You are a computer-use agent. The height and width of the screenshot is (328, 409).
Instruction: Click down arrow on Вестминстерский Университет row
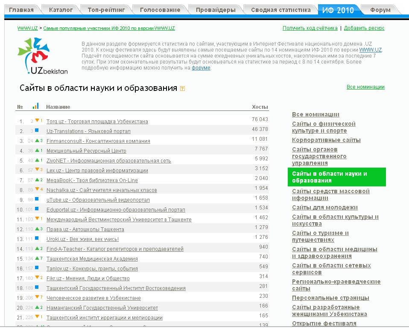[x=37, y=218]
